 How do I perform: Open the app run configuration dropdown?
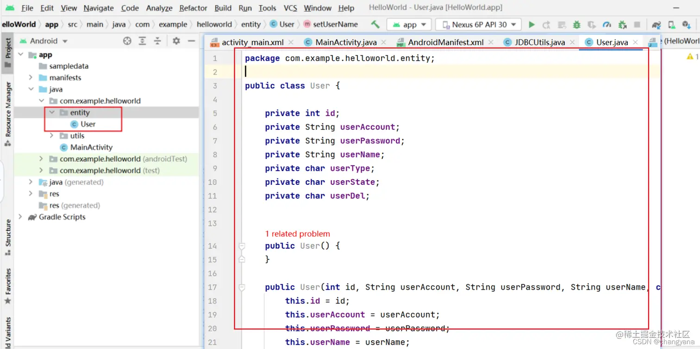409,24
